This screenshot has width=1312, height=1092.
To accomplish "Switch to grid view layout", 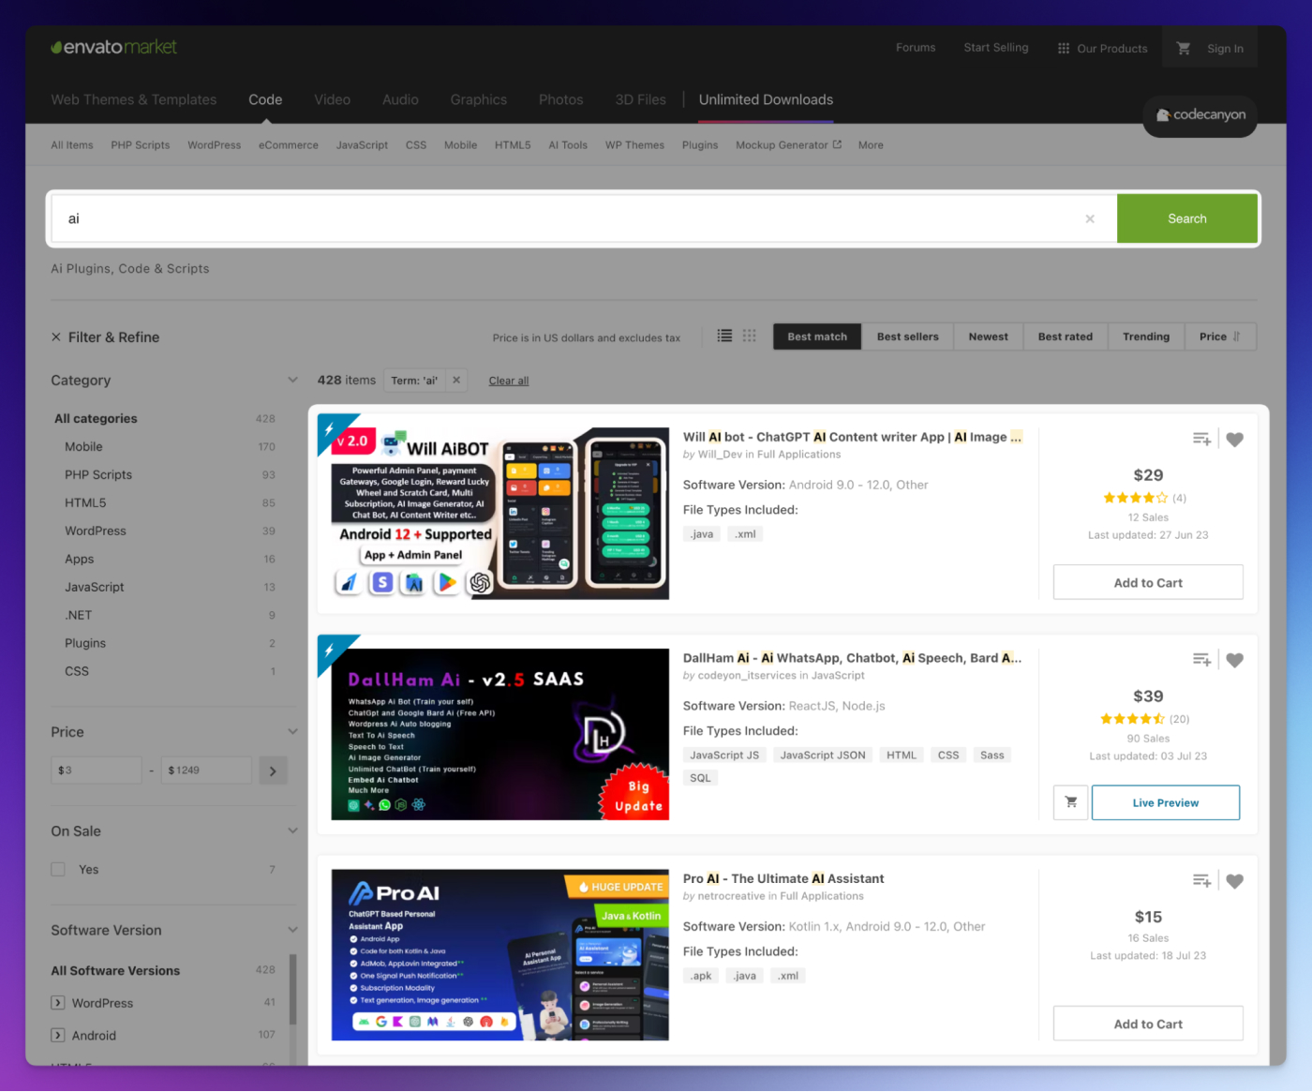I will pos(750,336).
